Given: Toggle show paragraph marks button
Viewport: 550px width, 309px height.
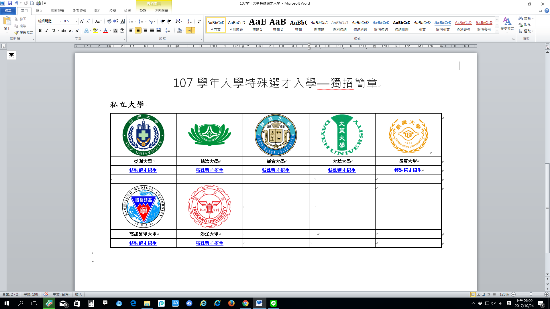Looking at the screenshot, I should point(199,21).
